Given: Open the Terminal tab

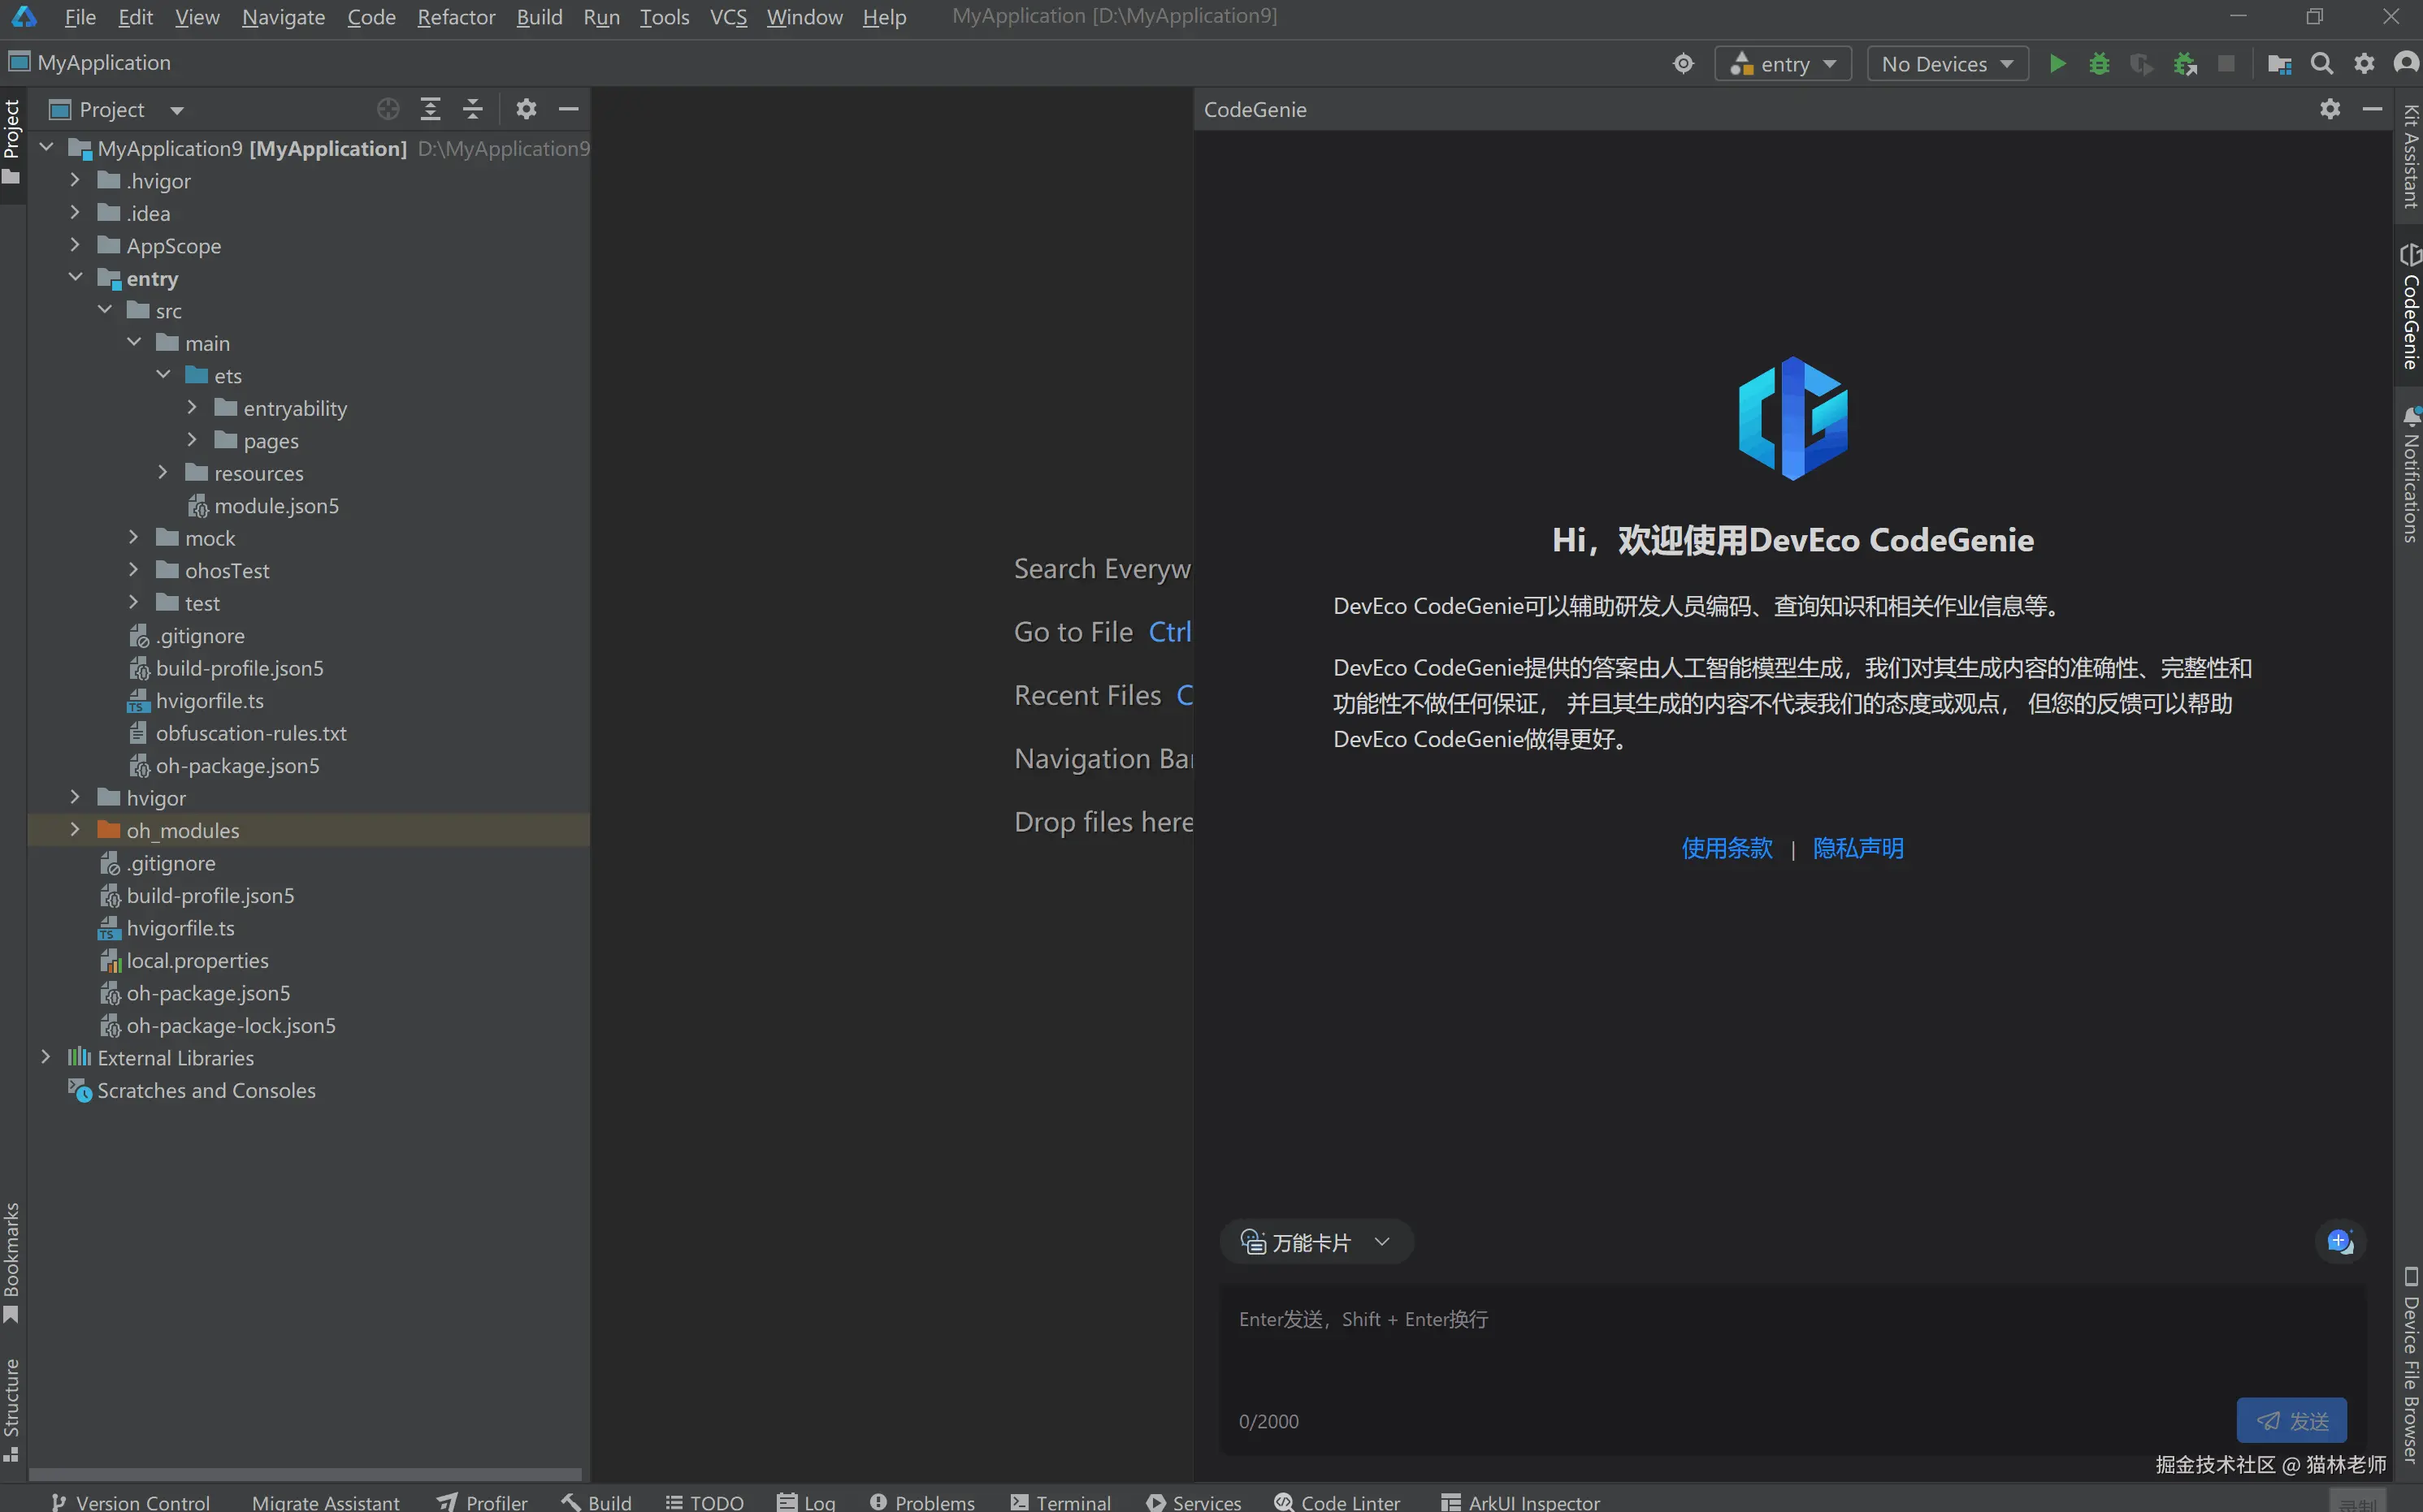Looking at the screenshot, I should point(1061,1501).
